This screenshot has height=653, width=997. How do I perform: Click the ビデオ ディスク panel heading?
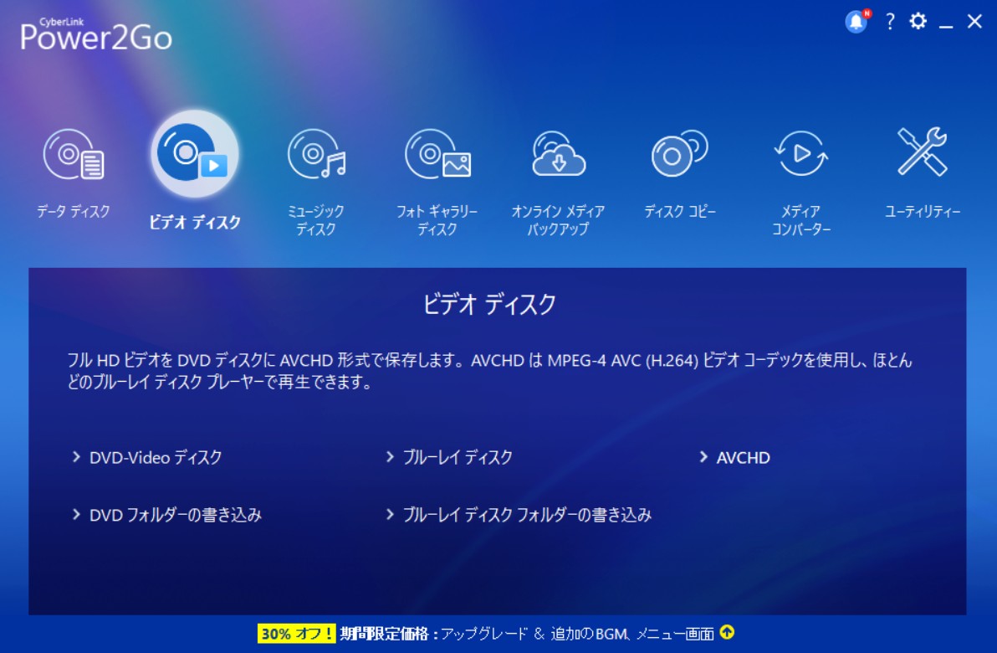489,304
